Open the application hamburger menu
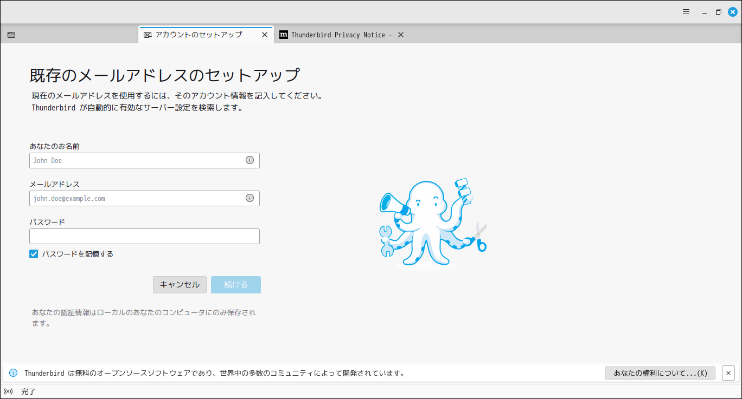 (686, 11)
